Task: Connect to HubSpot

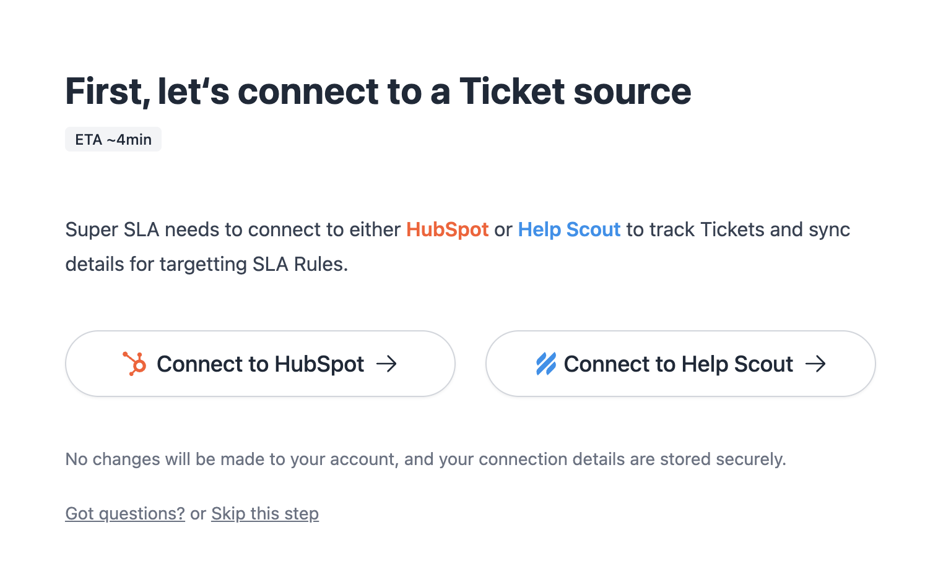Action: tap(260, 364)
